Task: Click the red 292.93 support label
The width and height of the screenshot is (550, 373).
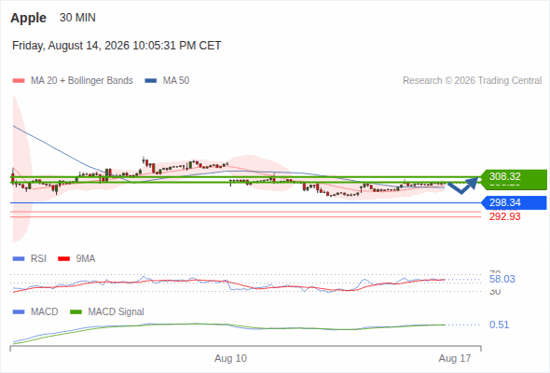Action: 504,216
